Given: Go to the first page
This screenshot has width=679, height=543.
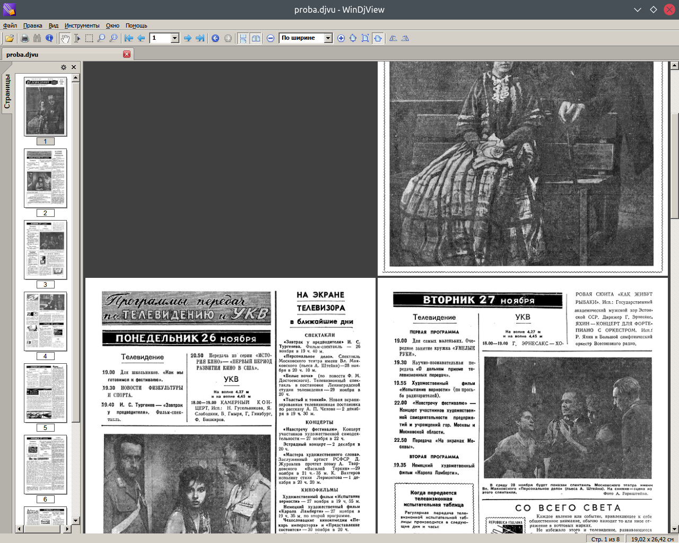Looking at the screenshot, I should pos(129,38).
